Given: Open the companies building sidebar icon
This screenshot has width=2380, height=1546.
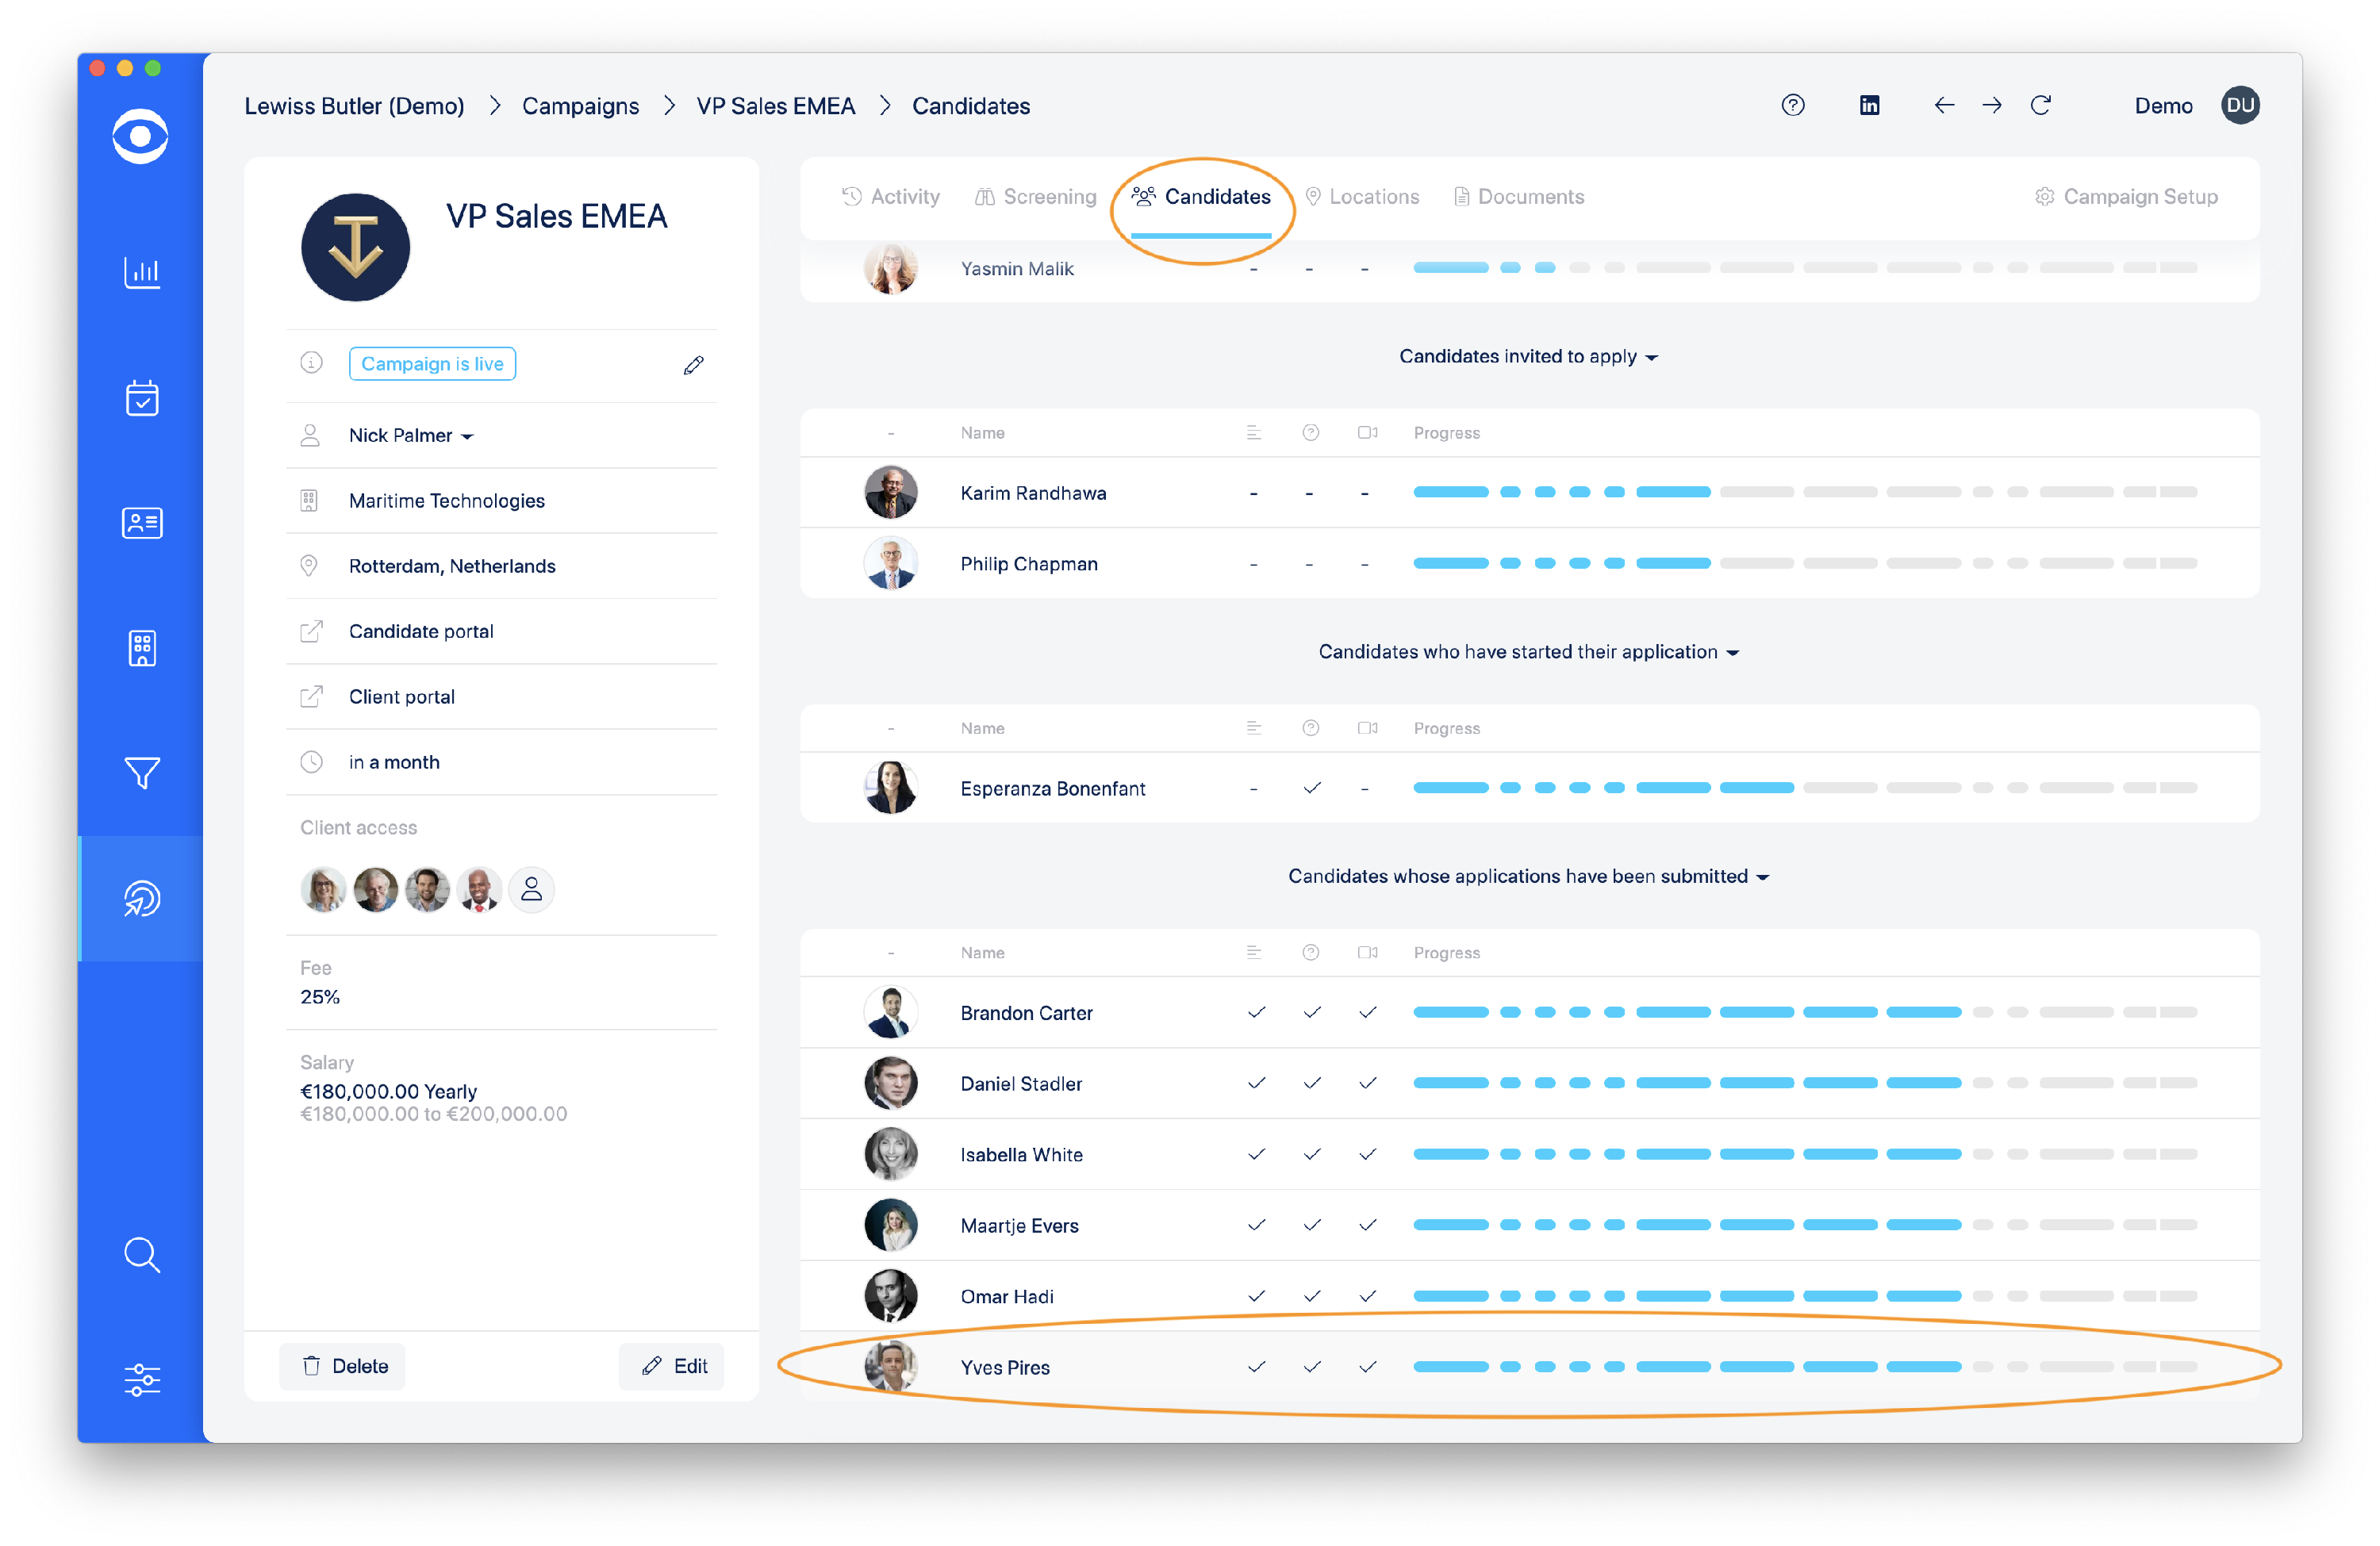Looking at the screenshot, I should pyautogui.click(x=141, y=648).
